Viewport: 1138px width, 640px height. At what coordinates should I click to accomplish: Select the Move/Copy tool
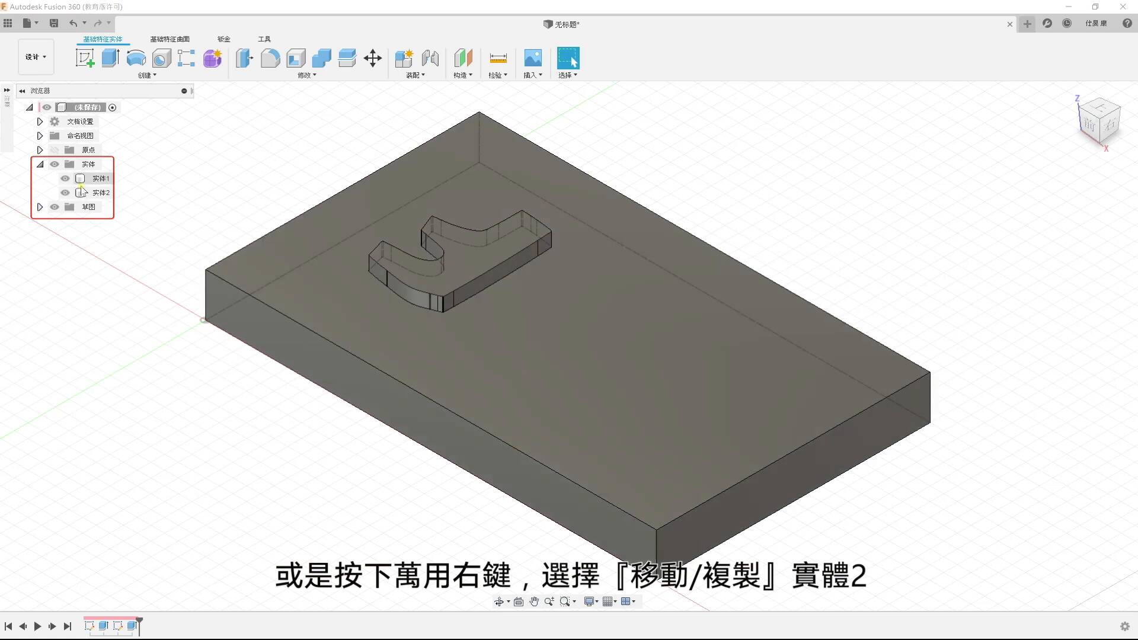tap(373, 58)
